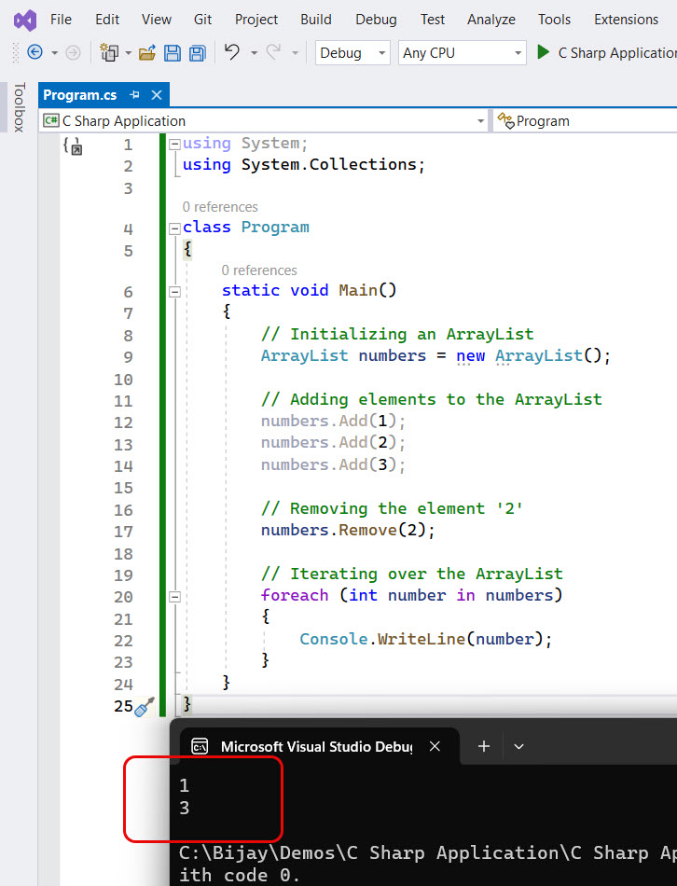This screenshot has width=677, height=886.
Task: Click the 'numbers.Add(3);' code line
Action: pos(333,464)
